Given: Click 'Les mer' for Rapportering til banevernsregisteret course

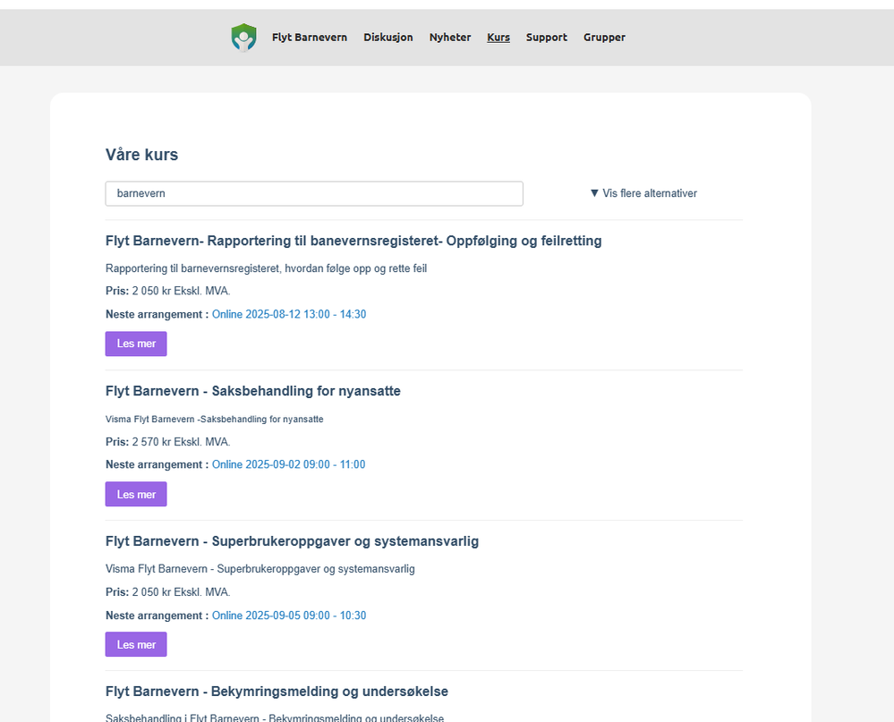Looking at the screenshot, I should (x=136, y=344).
